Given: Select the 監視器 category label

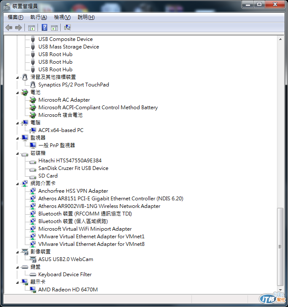Looking at the screenshot, I should [x=38, y=138].
